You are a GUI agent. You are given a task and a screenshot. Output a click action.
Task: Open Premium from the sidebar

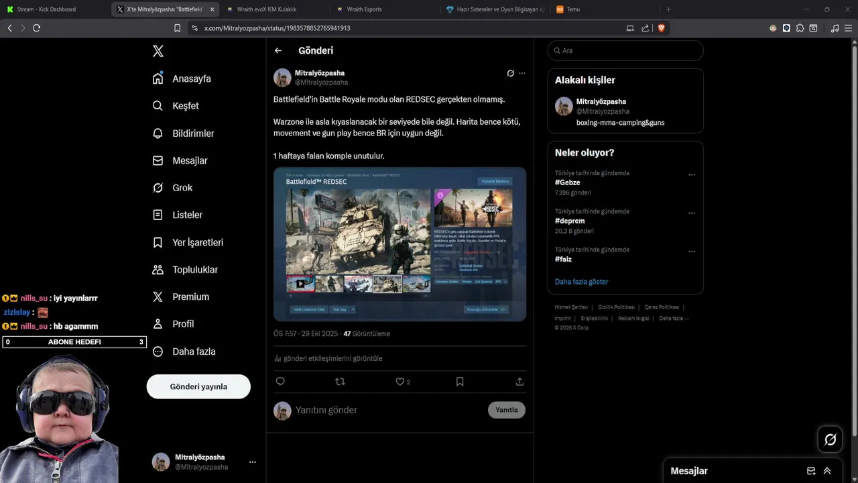point(180,297)
